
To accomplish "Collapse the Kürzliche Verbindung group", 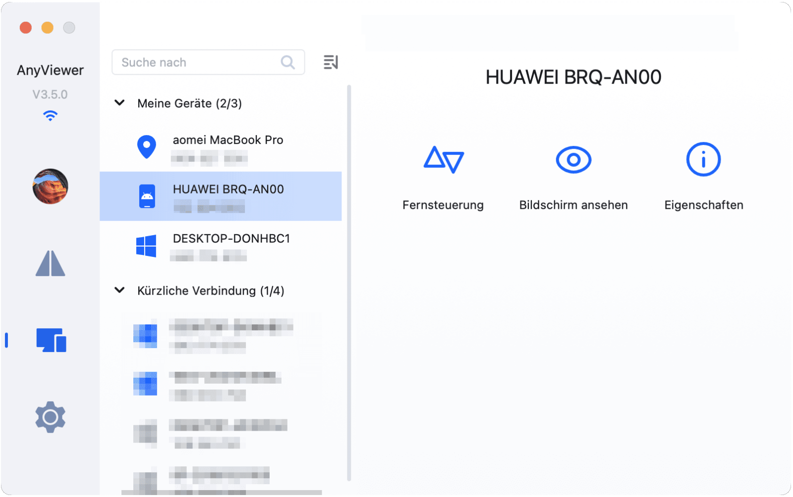I will click(x=119, y=290).
